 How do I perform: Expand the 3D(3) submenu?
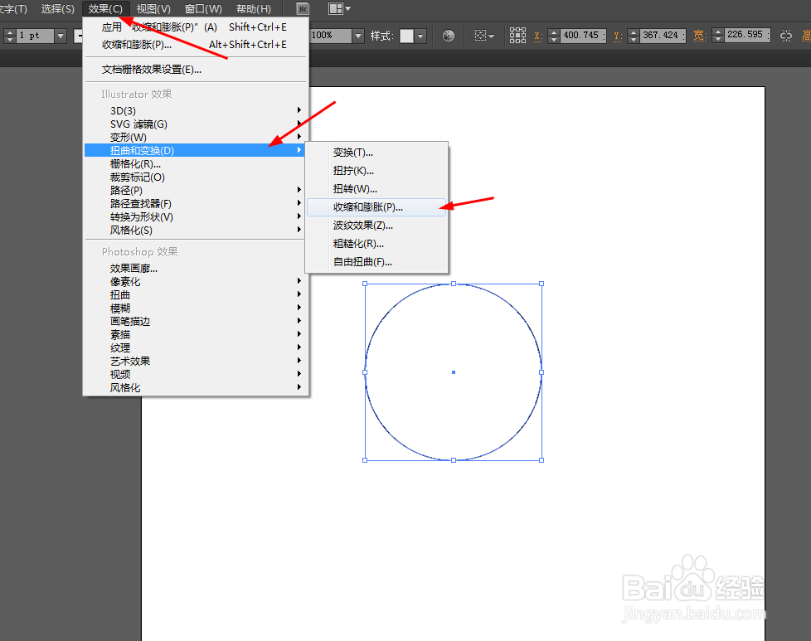196,111
